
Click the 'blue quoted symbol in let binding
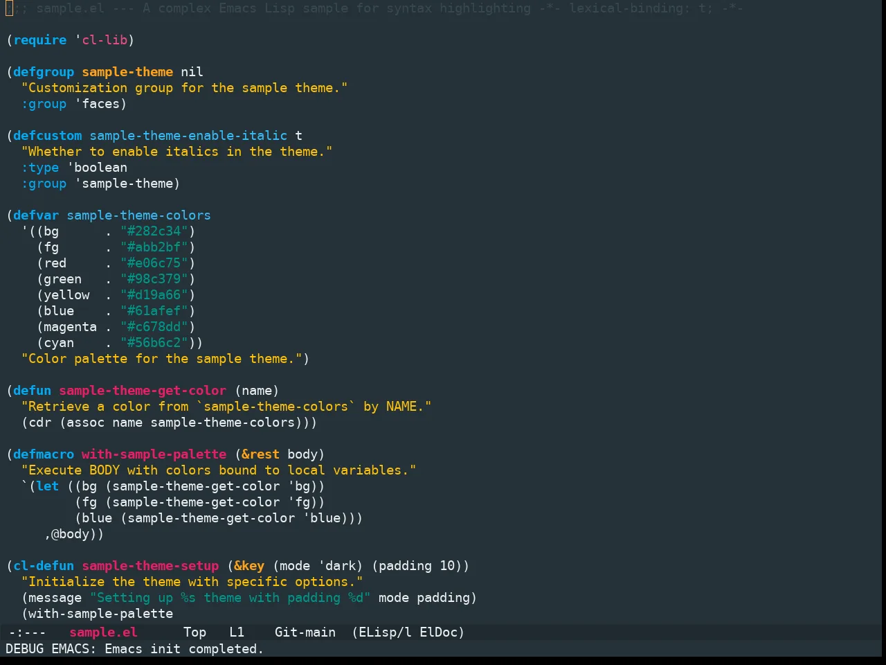[322, 518]
